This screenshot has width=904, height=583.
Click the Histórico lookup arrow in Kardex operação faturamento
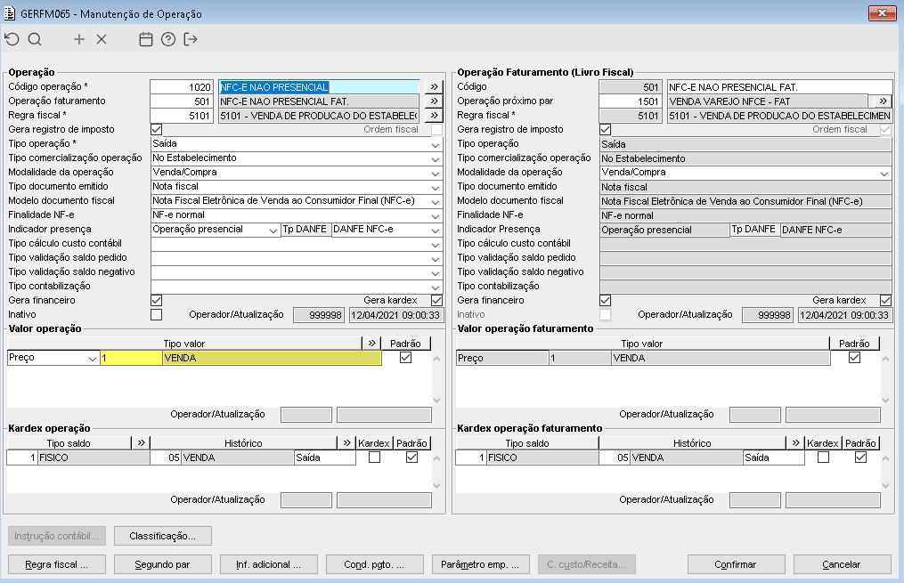click(795, 443)
